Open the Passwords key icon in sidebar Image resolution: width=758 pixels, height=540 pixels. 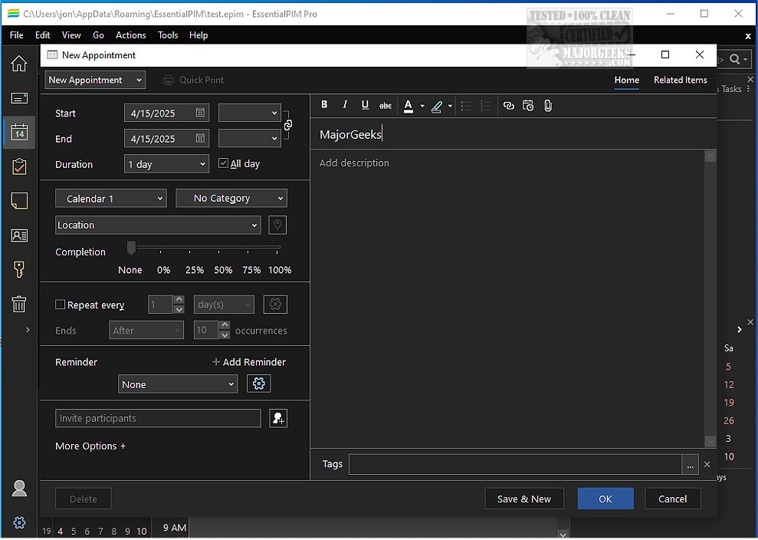pyautogui.click(x=19, y=269)
